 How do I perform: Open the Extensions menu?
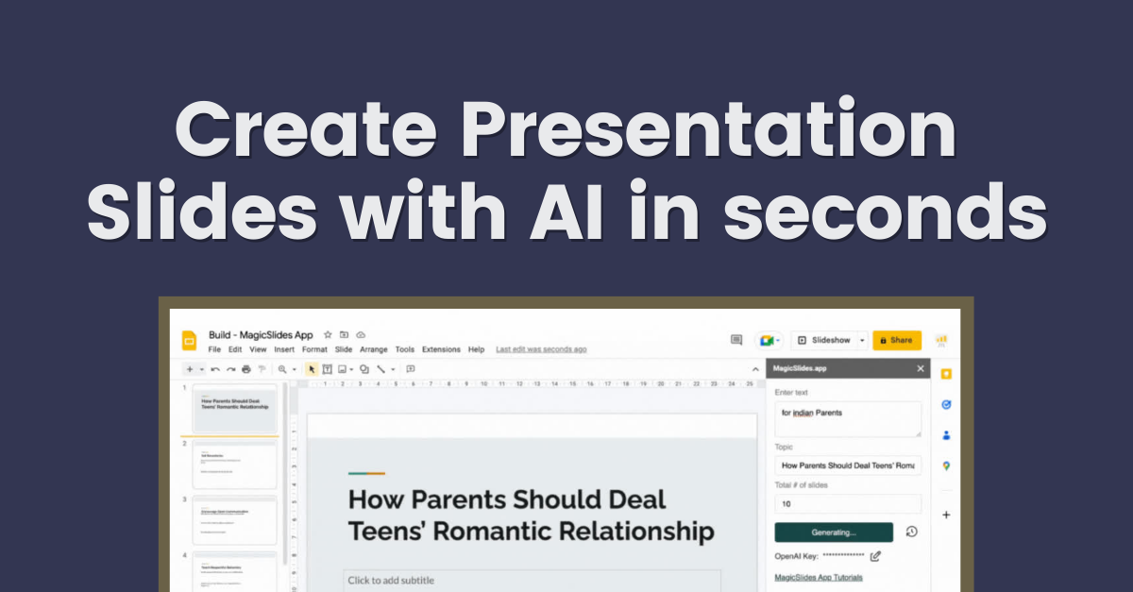441,349
